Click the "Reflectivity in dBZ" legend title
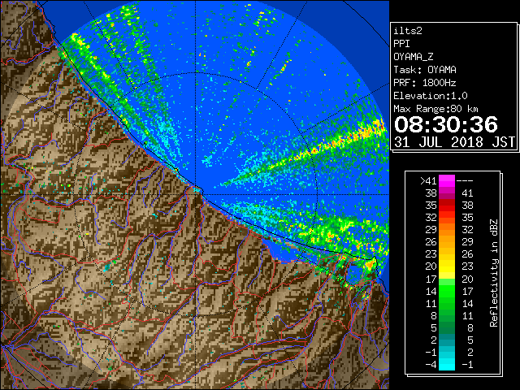Image resolution: width=520 pixels, height=390 pixels. point(494,273)
